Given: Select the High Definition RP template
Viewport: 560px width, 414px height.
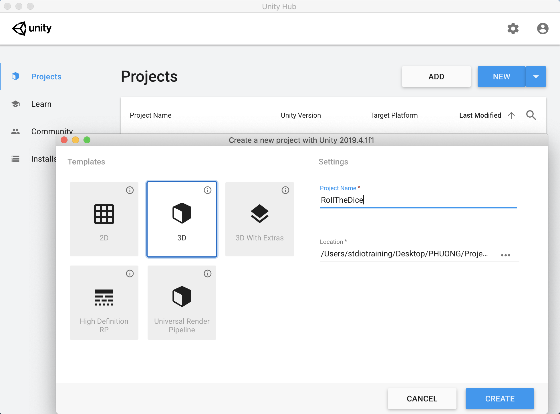Looking at the screenshot, I should pos(104,303).
